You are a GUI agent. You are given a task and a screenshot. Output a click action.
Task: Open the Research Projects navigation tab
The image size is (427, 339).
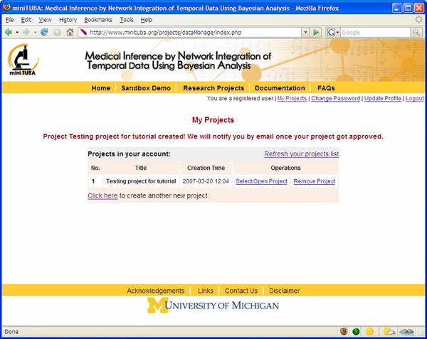(213, 88)
